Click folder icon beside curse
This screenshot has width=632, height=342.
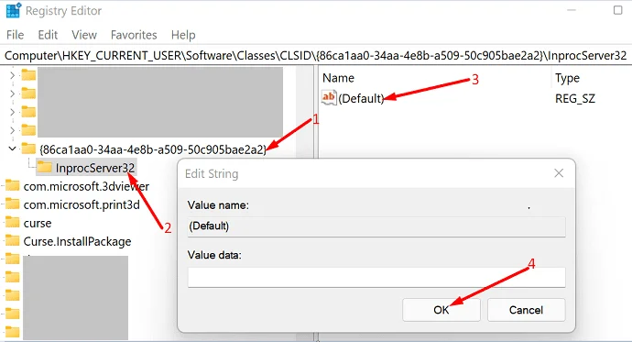pyautogui.click(x=13, y=222)
